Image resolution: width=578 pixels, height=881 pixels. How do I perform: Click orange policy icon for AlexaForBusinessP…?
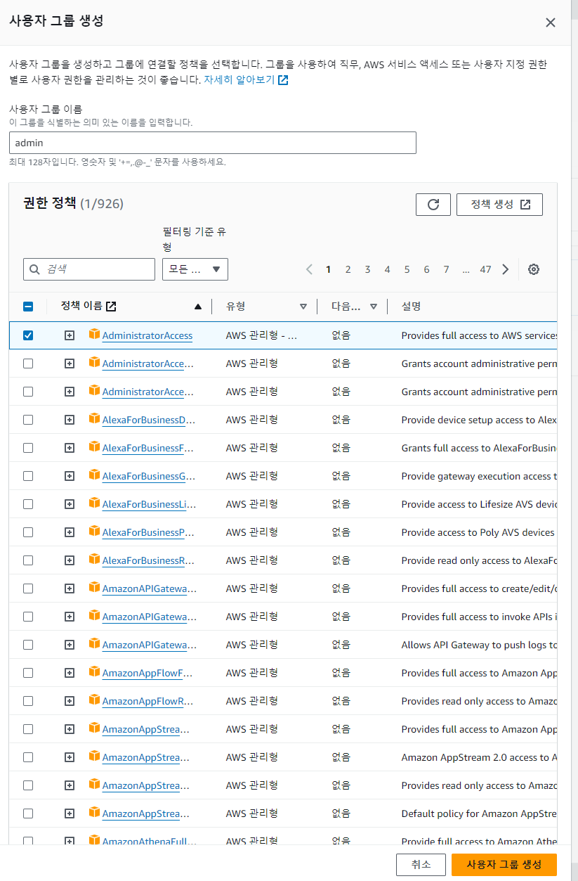[94, 532]
